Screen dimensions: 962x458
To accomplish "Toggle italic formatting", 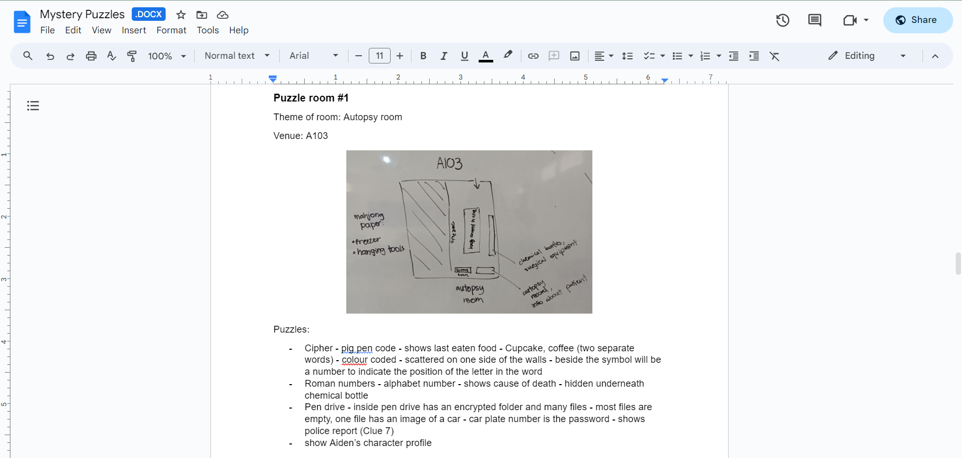I will (444, 56).
